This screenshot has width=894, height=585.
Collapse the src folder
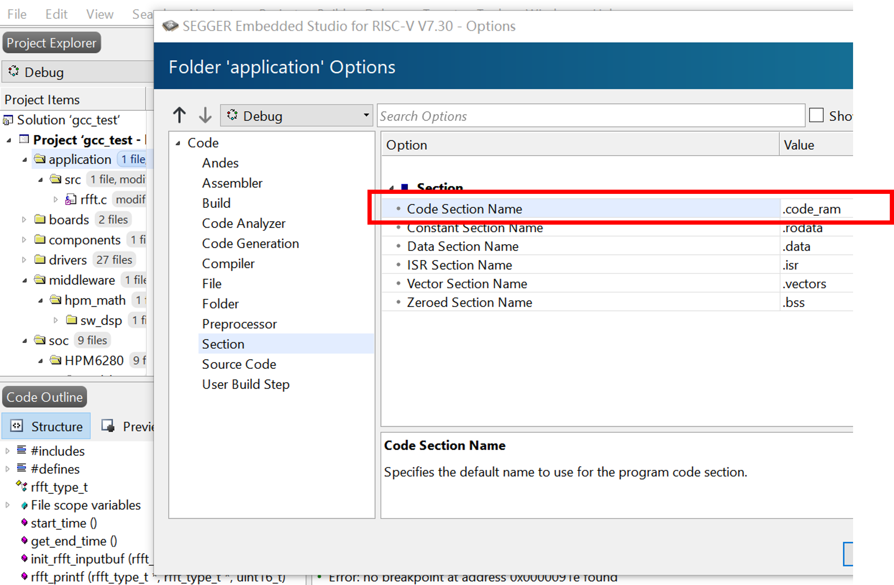point(41,180)
